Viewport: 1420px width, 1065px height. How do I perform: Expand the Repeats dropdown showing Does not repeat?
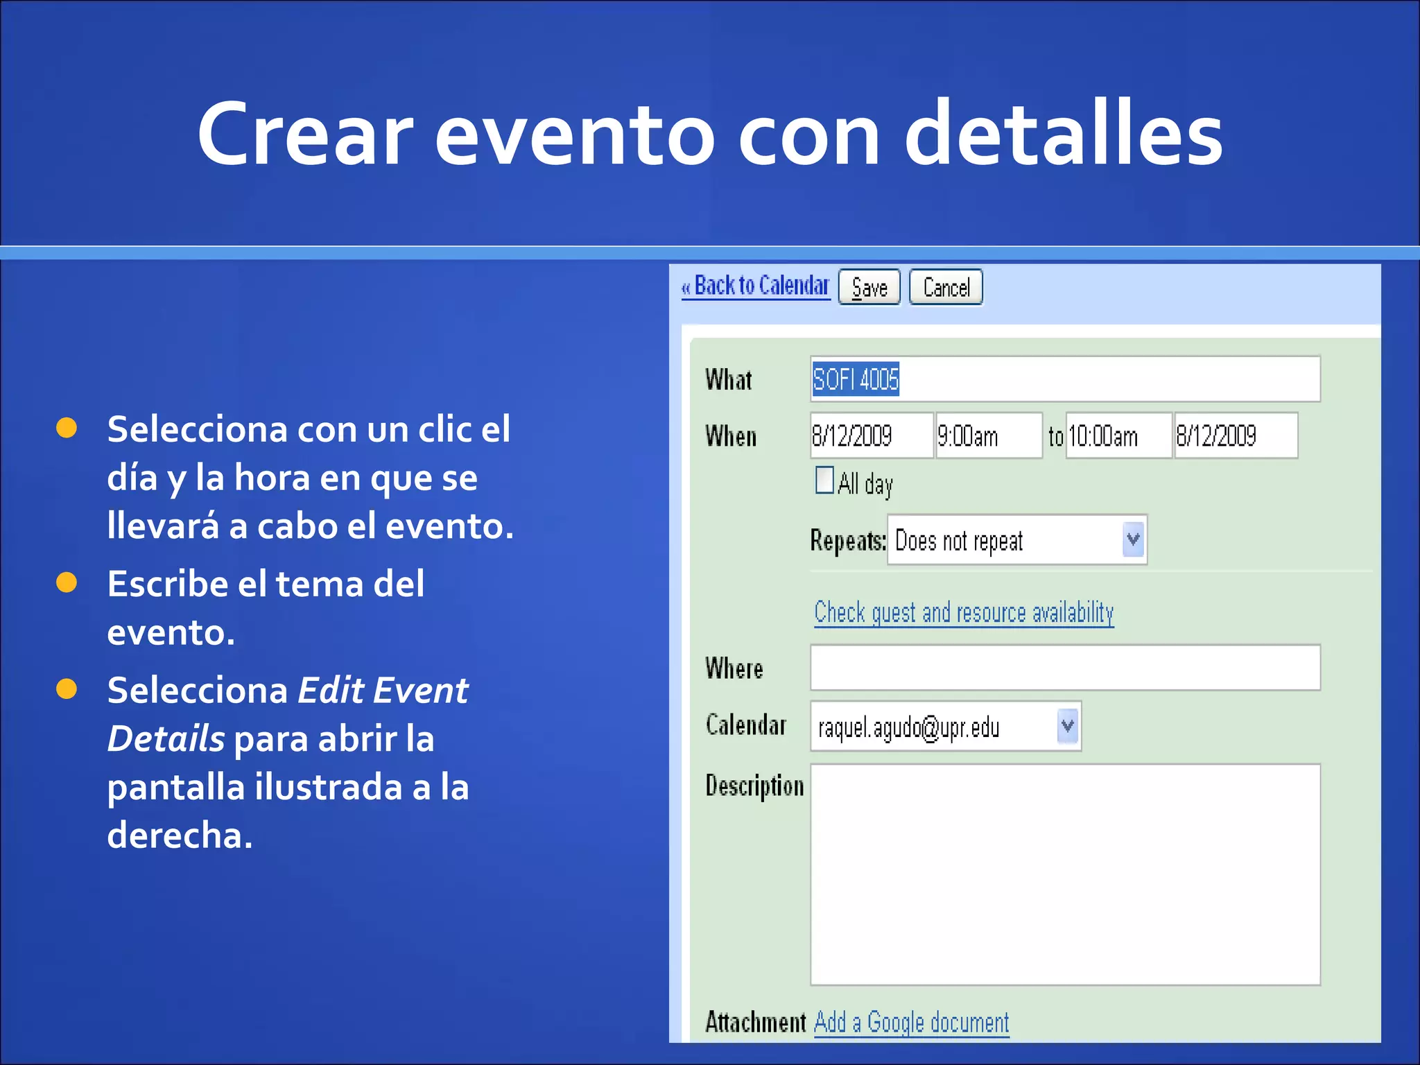tap(1017, 540)
